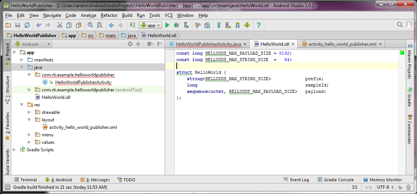Navigate back with the blue left arrow
This screenshot has width=417, height=194.
coord(111,25)
